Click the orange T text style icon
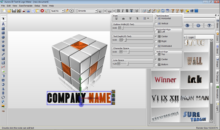Image resolution: width=220 pixels, height=130 pixels. tap(173, 11)
